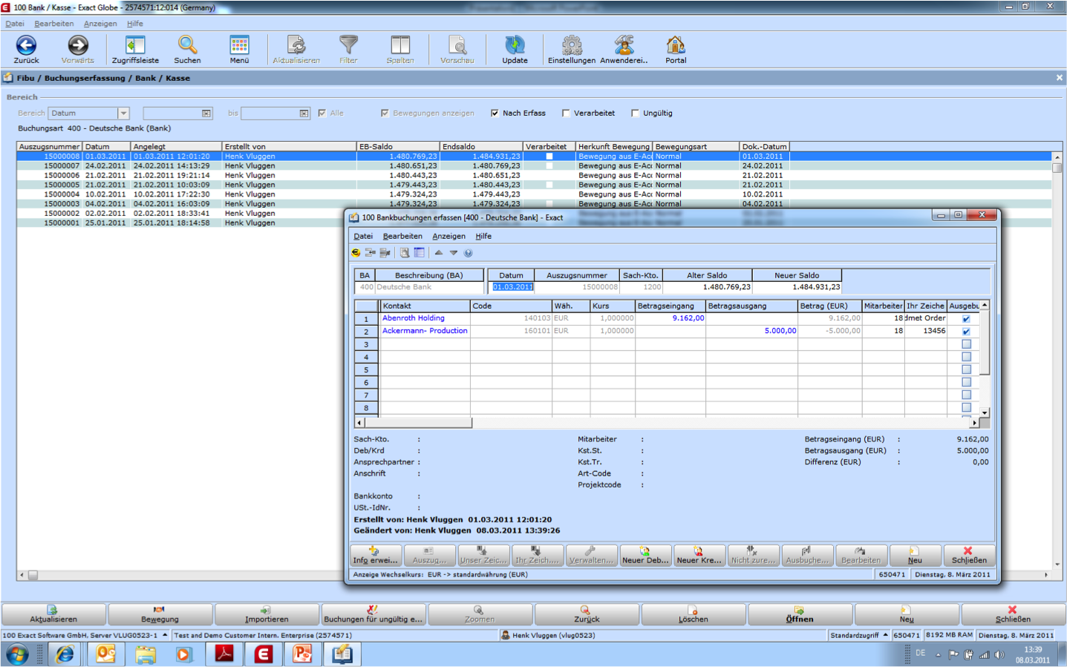Uncheck the Nach Erfass checkbox
Screen dimensions: 1067x667
(x=495, y=114)
